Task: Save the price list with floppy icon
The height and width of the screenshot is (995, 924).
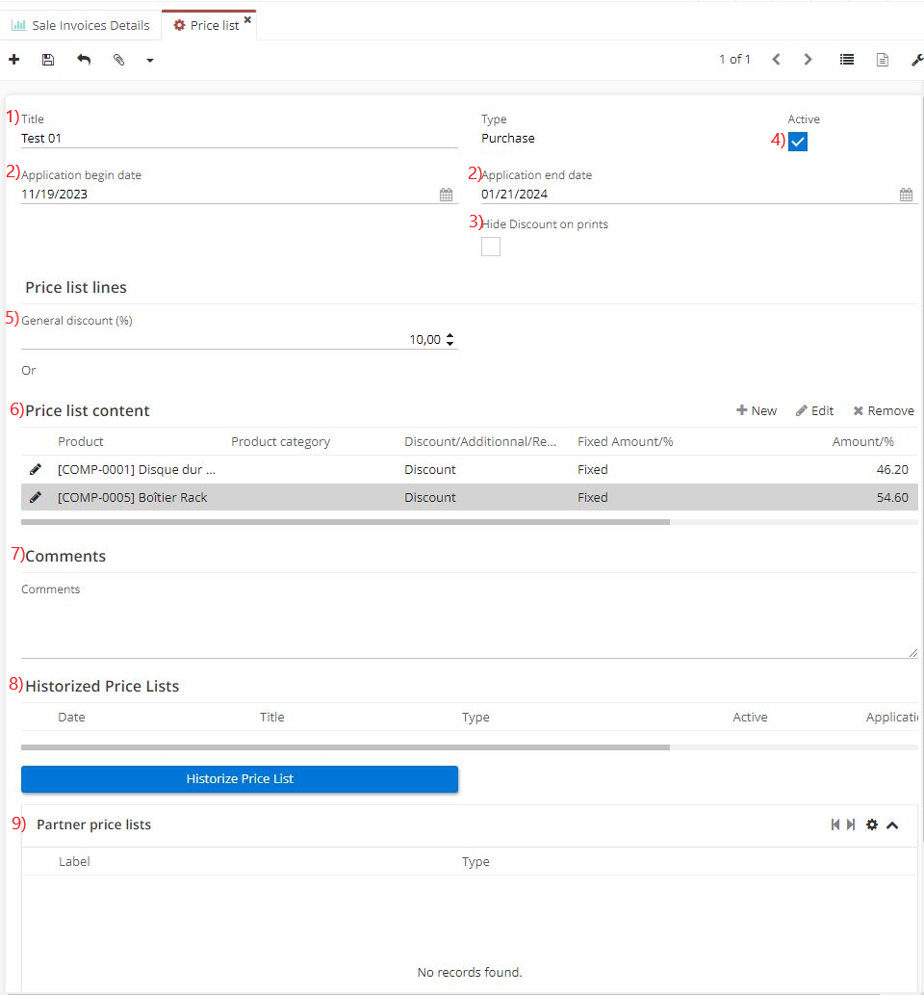Action: (48, 60)
